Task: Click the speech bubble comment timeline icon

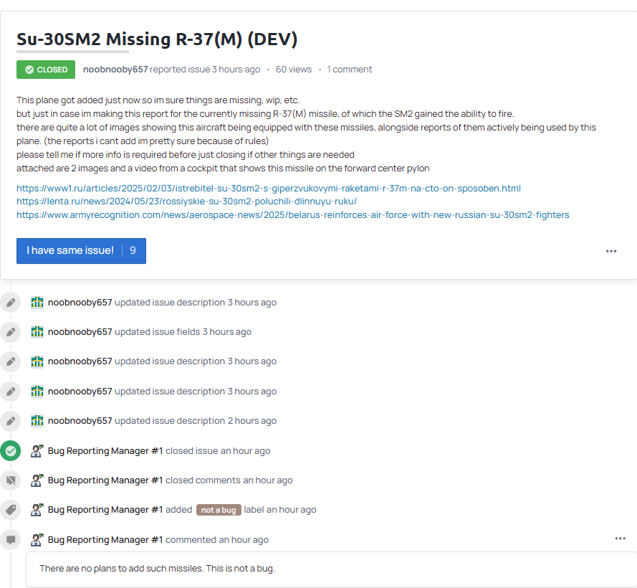Action: [x=11, y=539]
